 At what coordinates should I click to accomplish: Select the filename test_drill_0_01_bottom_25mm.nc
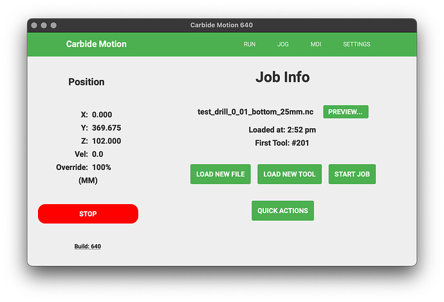point(255,112)
